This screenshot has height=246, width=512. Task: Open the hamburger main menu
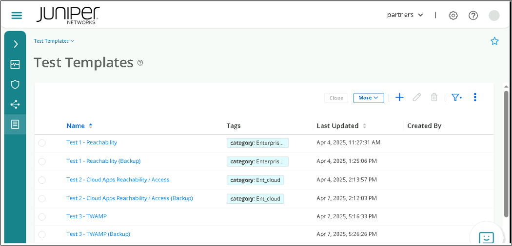click(17, 15)
